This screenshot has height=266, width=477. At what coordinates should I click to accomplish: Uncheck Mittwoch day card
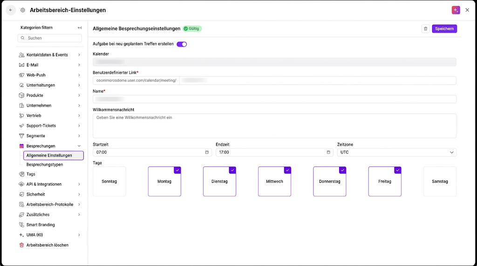[x=275, y=181]
